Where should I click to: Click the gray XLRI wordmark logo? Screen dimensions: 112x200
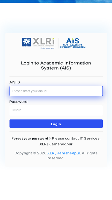(x=43, y=41)
